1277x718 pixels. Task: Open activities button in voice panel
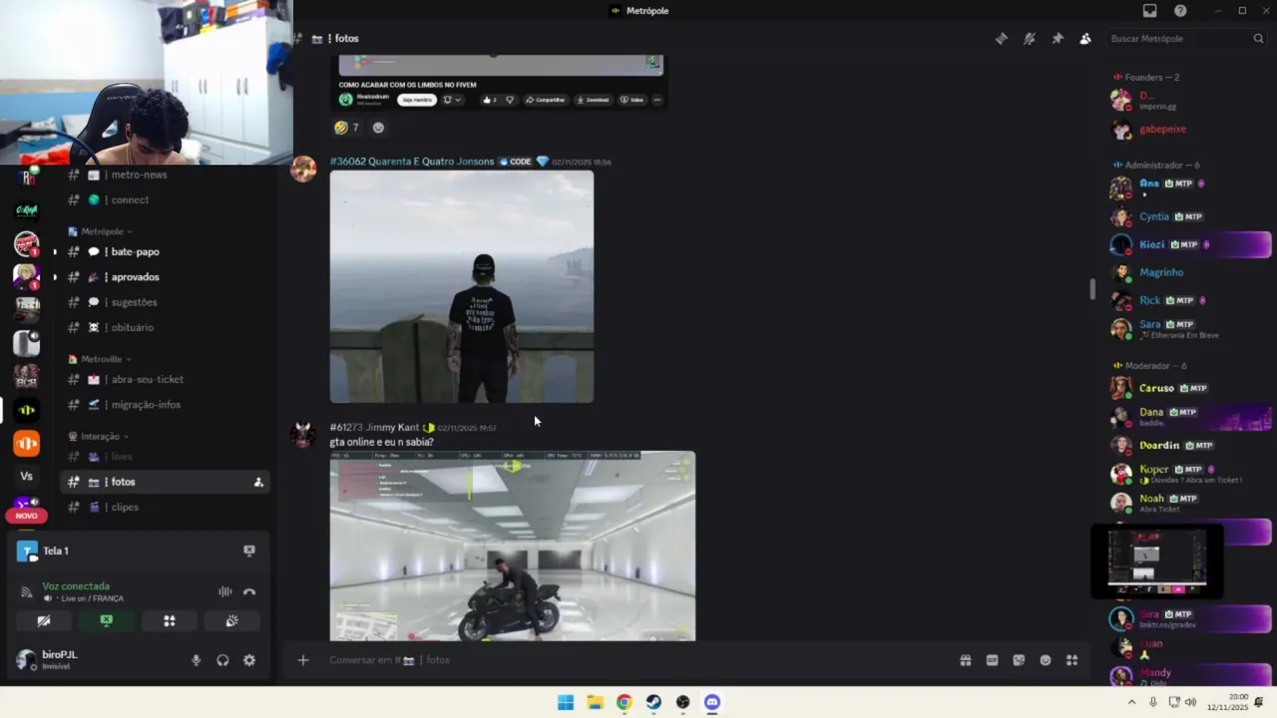click(x=170, y=620)
